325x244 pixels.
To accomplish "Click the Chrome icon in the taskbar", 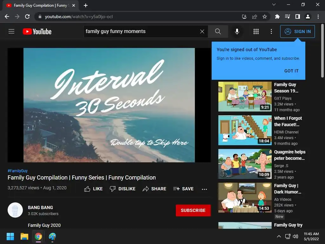I will [38, 236].
